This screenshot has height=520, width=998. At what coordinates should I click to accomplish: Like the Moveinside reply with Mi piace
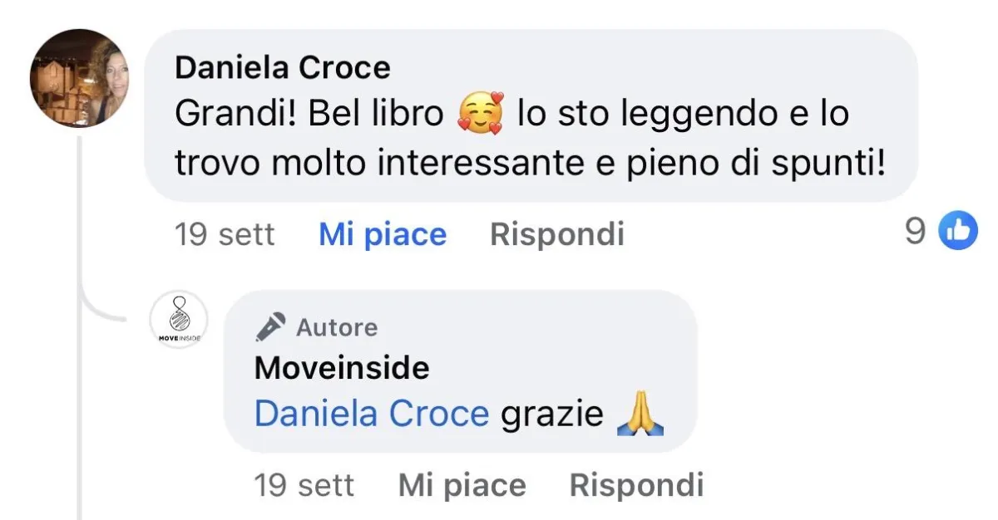click(462, 485)
